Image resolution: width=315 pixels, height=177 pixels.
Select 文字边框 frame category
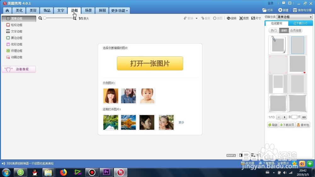tap(14, 31)
